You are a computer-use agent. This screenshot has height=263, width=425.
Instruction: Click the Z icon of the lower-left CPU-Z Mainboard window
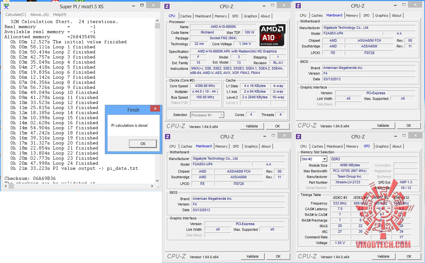coord(168,137)
